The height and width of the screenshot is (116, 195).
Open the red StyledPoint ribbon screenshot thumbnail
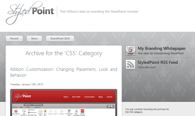click(x=64, y=103)
